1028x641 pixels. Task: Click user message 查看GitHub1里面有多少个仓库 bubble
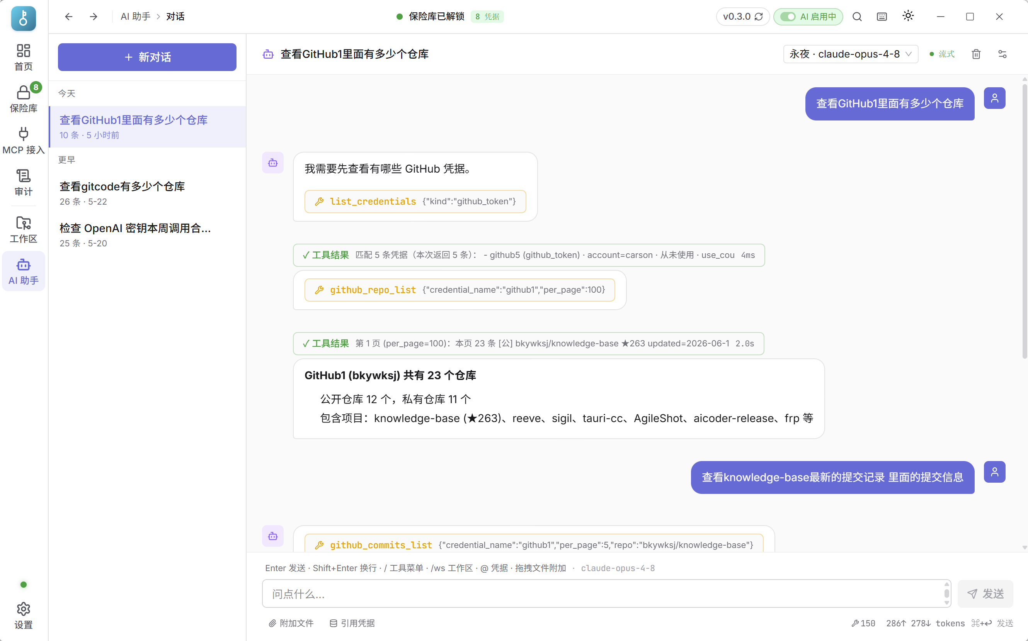pyautogui.click(x=890, y=104)
